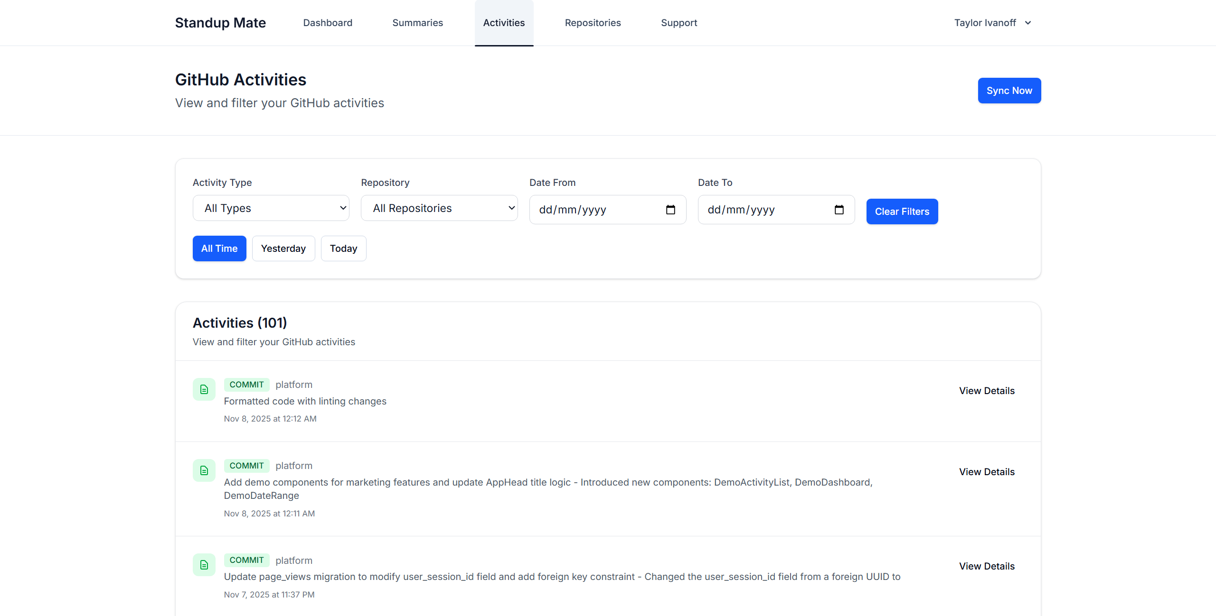Switch to the Yesterday quick filter
The width and height of the screenshot is (1216, 616).
[283, 248]
